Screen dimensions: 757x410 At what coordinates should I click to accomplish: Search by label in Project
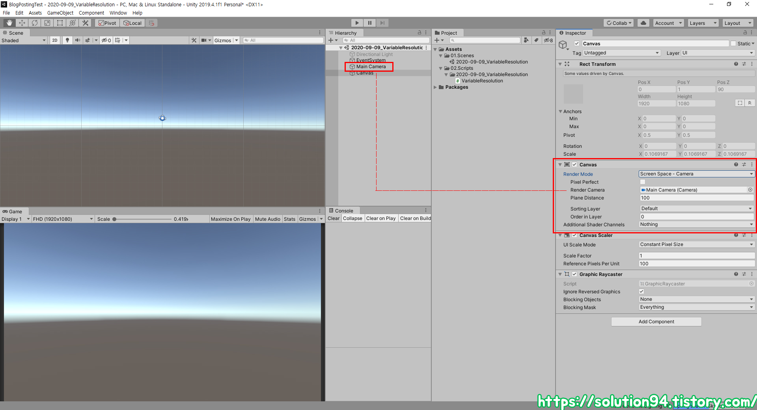pyautogui.click(x=536, y=40)
